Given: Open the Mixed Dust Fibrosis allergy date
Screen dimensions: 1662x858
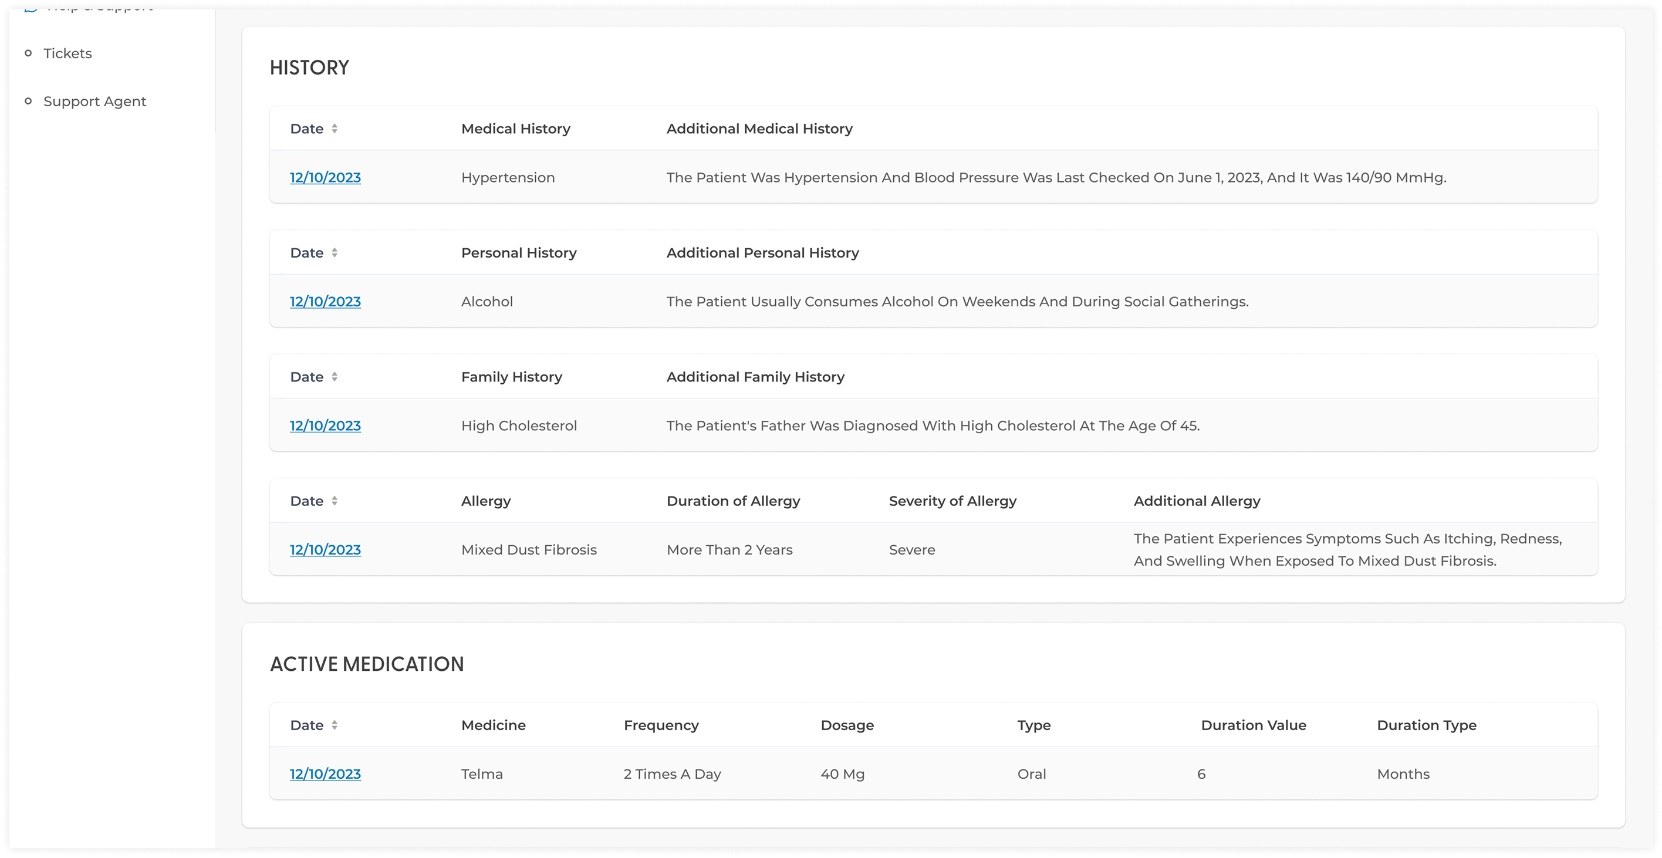Looking at the screenshot, I should [325, 550].
